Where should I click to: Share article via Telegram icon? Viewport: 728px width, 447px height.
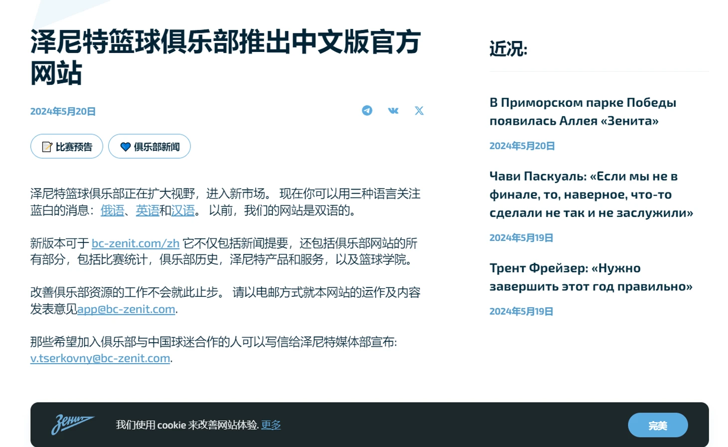tap(367, 110)
